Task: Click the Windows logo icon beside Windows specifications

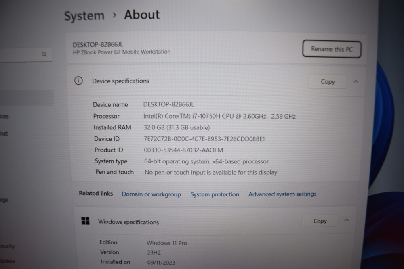Action: click(x=85, y=221)
